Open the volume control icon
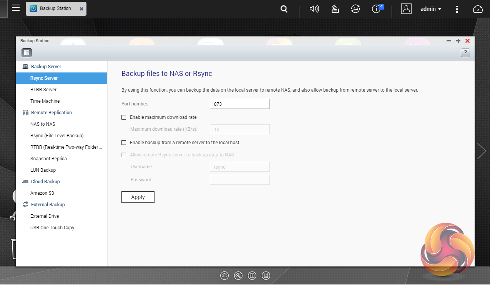The height and width of the screenshot is (286, 490). [x=314, y=9]
